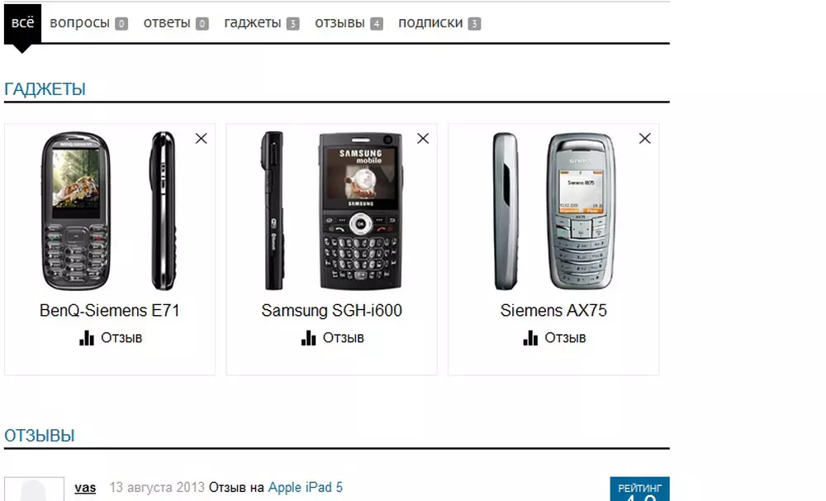Follow the Apple iPad 5 link
826x501 pixels.
[x=305, y=487]
